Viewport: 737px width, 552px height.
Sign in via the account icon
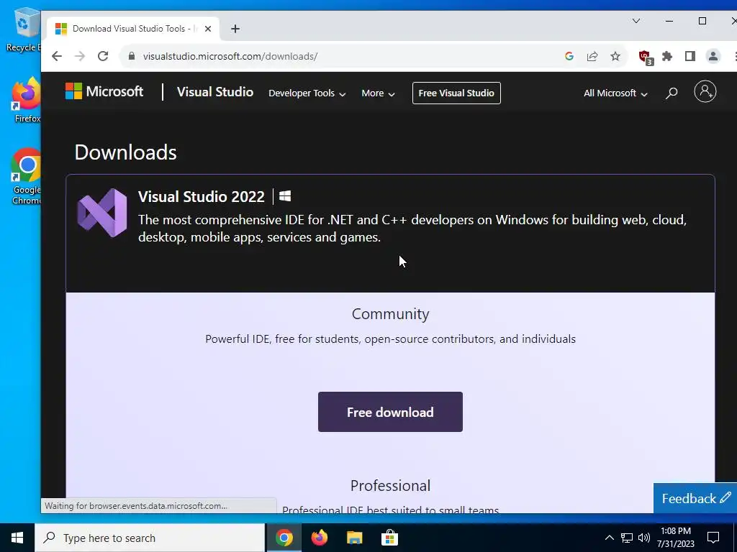[705, 91]
